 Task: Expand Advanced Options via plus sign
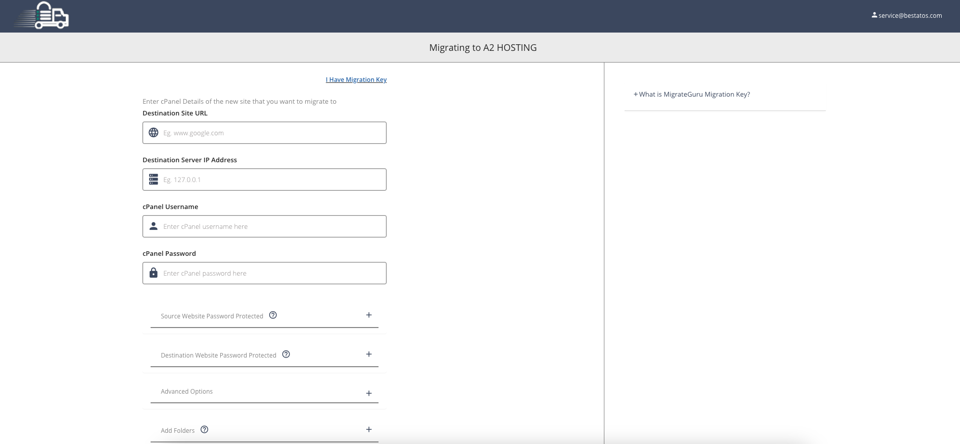click(369, 394)
